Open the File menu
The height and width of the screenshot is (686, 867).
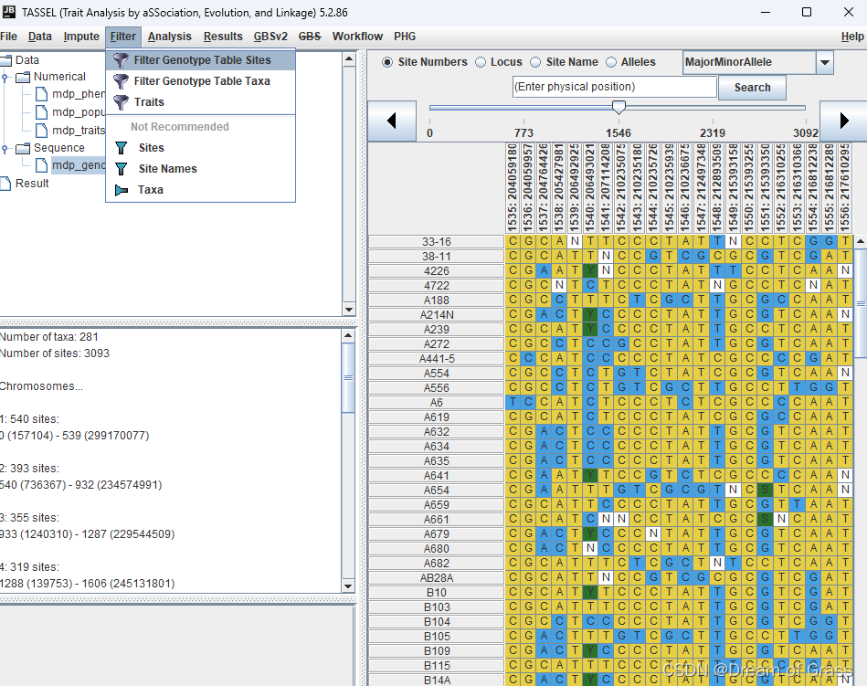[x=8, y=37]
